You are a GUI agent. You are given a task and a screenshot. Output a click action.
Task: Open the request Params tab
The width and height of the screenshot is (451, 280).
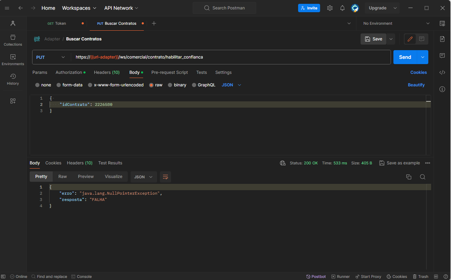point(40,72)
